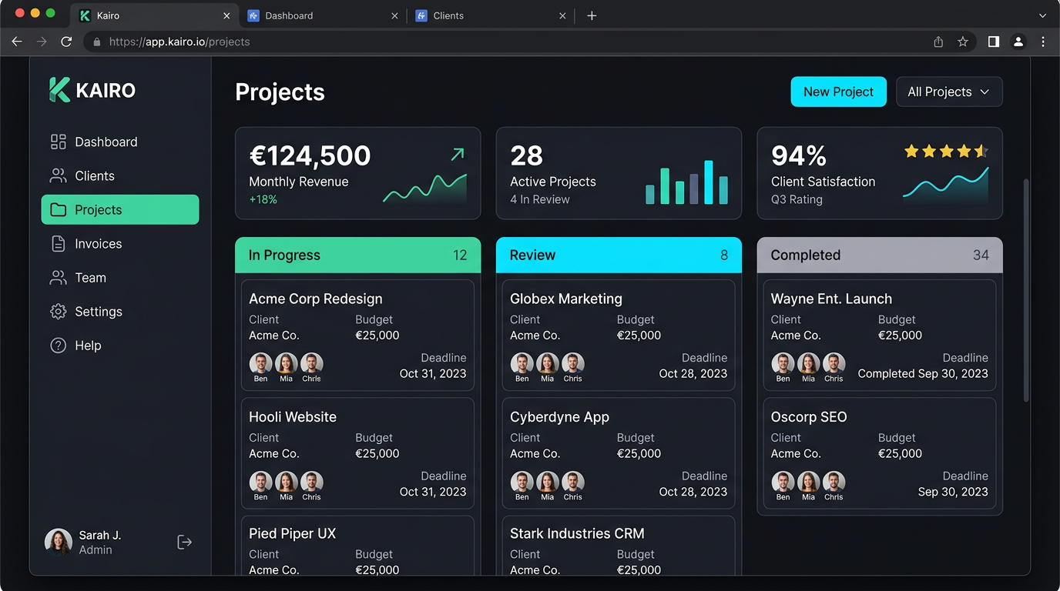Open the Team section
The width and height of the screenshot is (1060, 591).
[x=90, y=277]
